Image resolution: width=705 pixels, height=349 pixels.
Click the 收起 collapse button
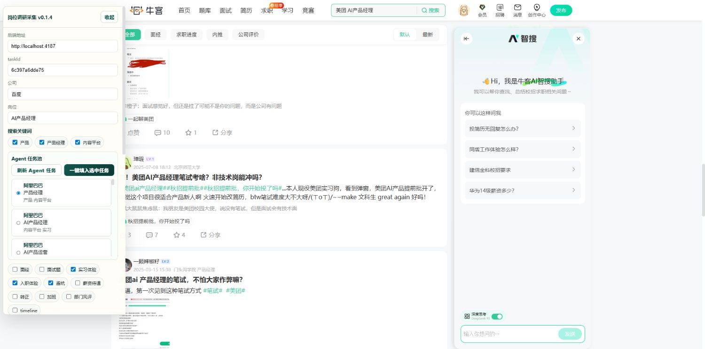click(x=109, y=17)
